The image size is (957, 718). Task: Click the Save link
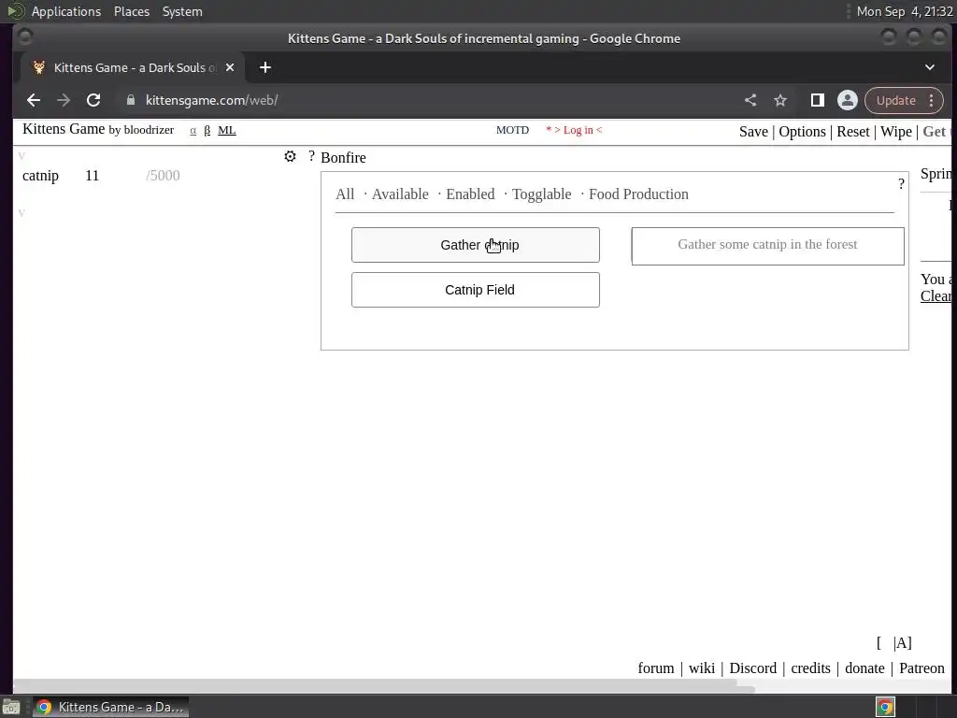pos(753,132)
